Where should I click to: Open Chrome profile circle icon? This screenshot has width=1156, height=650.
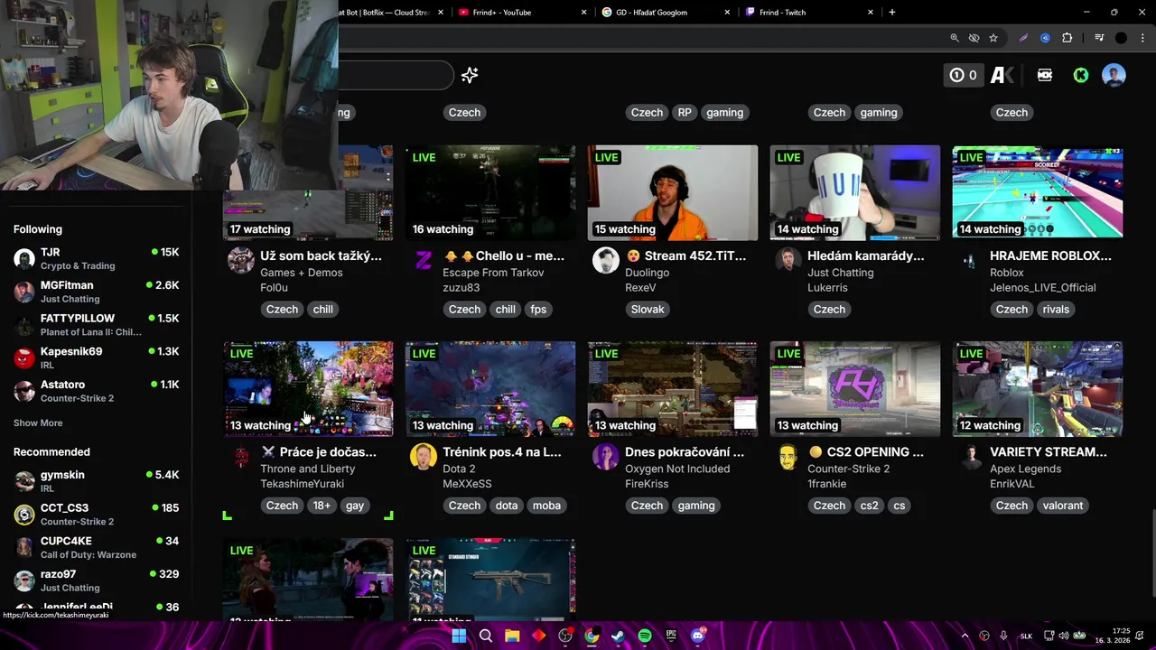[1121, 38]
